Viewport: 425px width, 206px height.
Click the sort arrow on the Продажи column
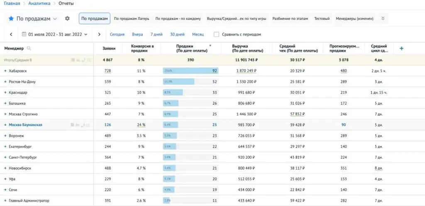pyautogui.click(x=210, y=46)
